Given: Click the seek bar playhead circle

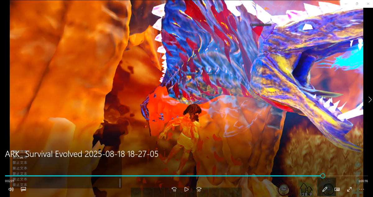Looking at the screenshot, I should click(323, 176).
